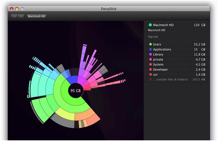Click the 11,8 GB size value

[x=200, y=54]
